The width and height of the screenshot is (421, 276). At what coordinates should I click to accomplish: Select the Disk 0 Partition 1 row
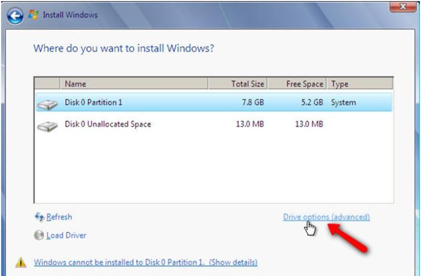click(214, 102)
